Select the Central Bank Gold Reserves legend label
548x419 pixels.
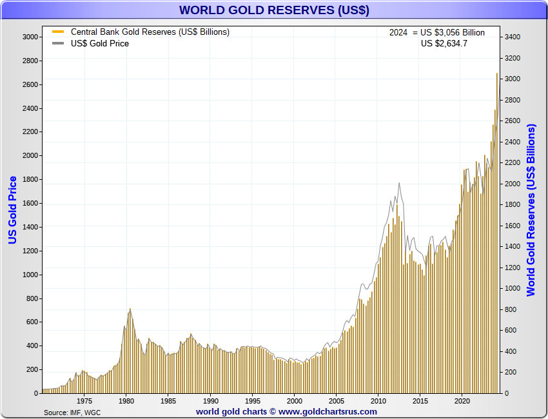(x=150, y=32)
